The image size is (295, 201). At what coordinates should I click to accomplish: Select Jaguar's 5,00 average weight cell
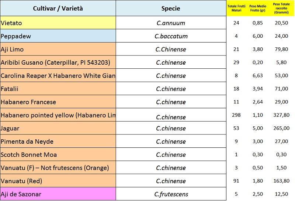[x=257, y=128]
